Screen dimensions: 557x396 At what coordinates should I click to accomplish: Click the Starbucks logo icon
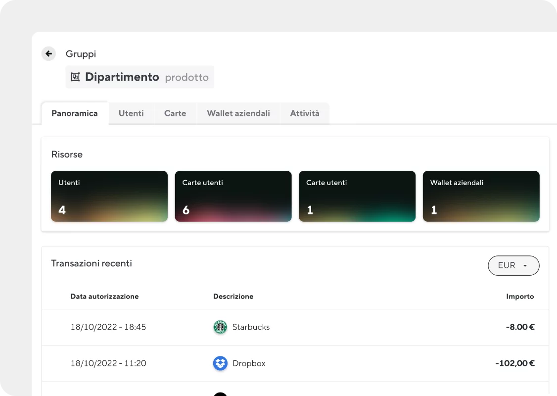(220, 327)
